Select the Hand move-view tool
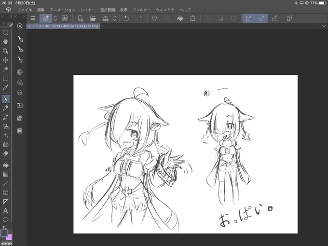328x246 pixels. tap(6, 42)
